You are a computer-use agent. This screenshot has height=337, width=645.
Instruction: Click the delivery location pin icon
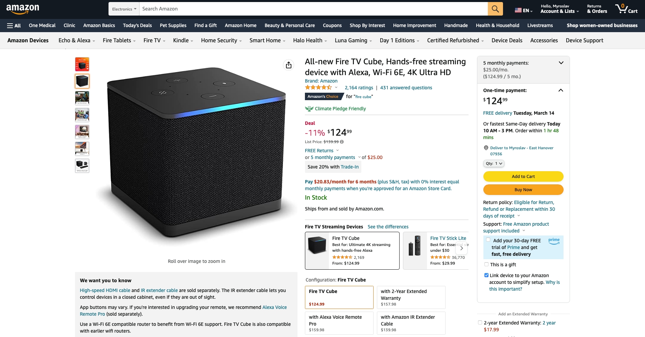(x=486, y=148)
